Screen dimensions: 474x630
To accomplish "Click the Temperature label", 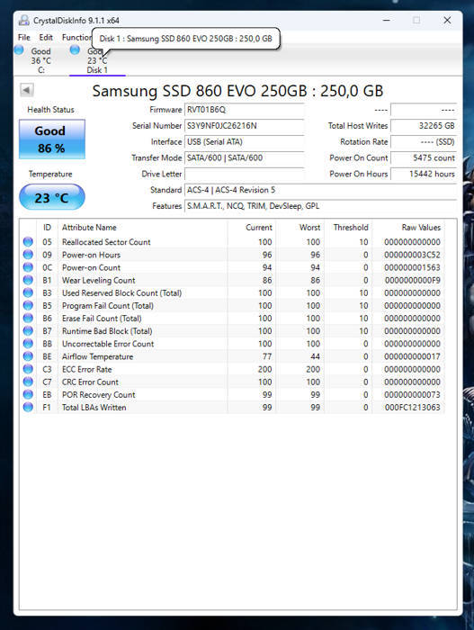I will (50, 174).
